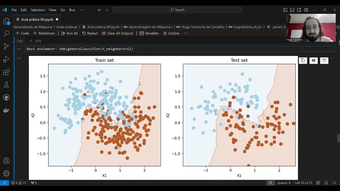The height and width of the screenshot is (191, 340).
Task: Toggle the bottom panel layout
Action: 292,10
